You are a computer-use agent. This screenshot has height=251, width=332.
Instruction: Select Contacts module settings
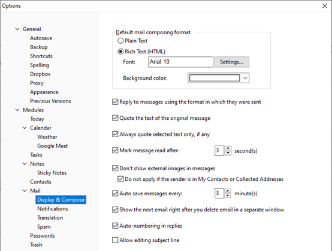pos(41,182)
